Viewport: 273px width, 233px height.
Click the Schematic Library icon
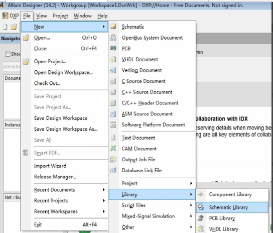(x=201, y=207)
